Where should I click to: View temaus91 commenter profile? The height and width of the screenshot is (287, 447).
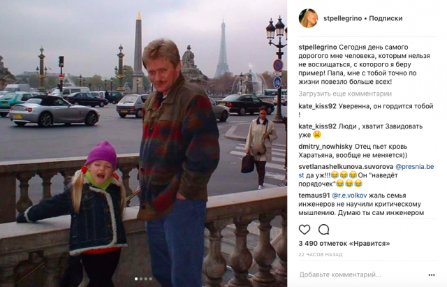314,196
